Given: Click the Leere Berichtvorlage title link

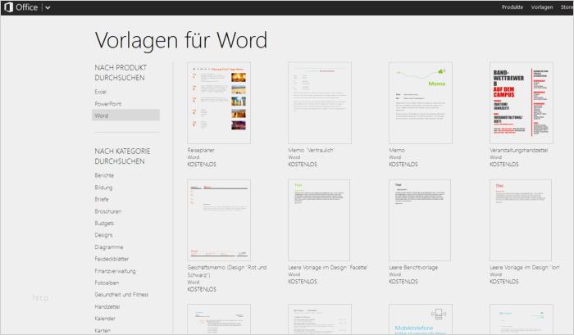Looking at the screenshot, I should [413, 268].
